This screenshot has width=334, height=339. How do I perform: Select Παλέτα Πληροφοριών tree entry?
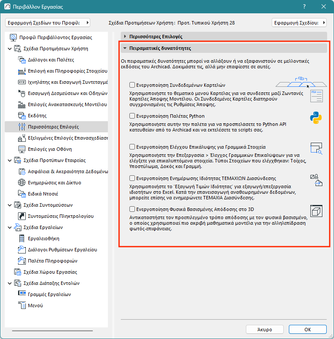pos(52,261)
